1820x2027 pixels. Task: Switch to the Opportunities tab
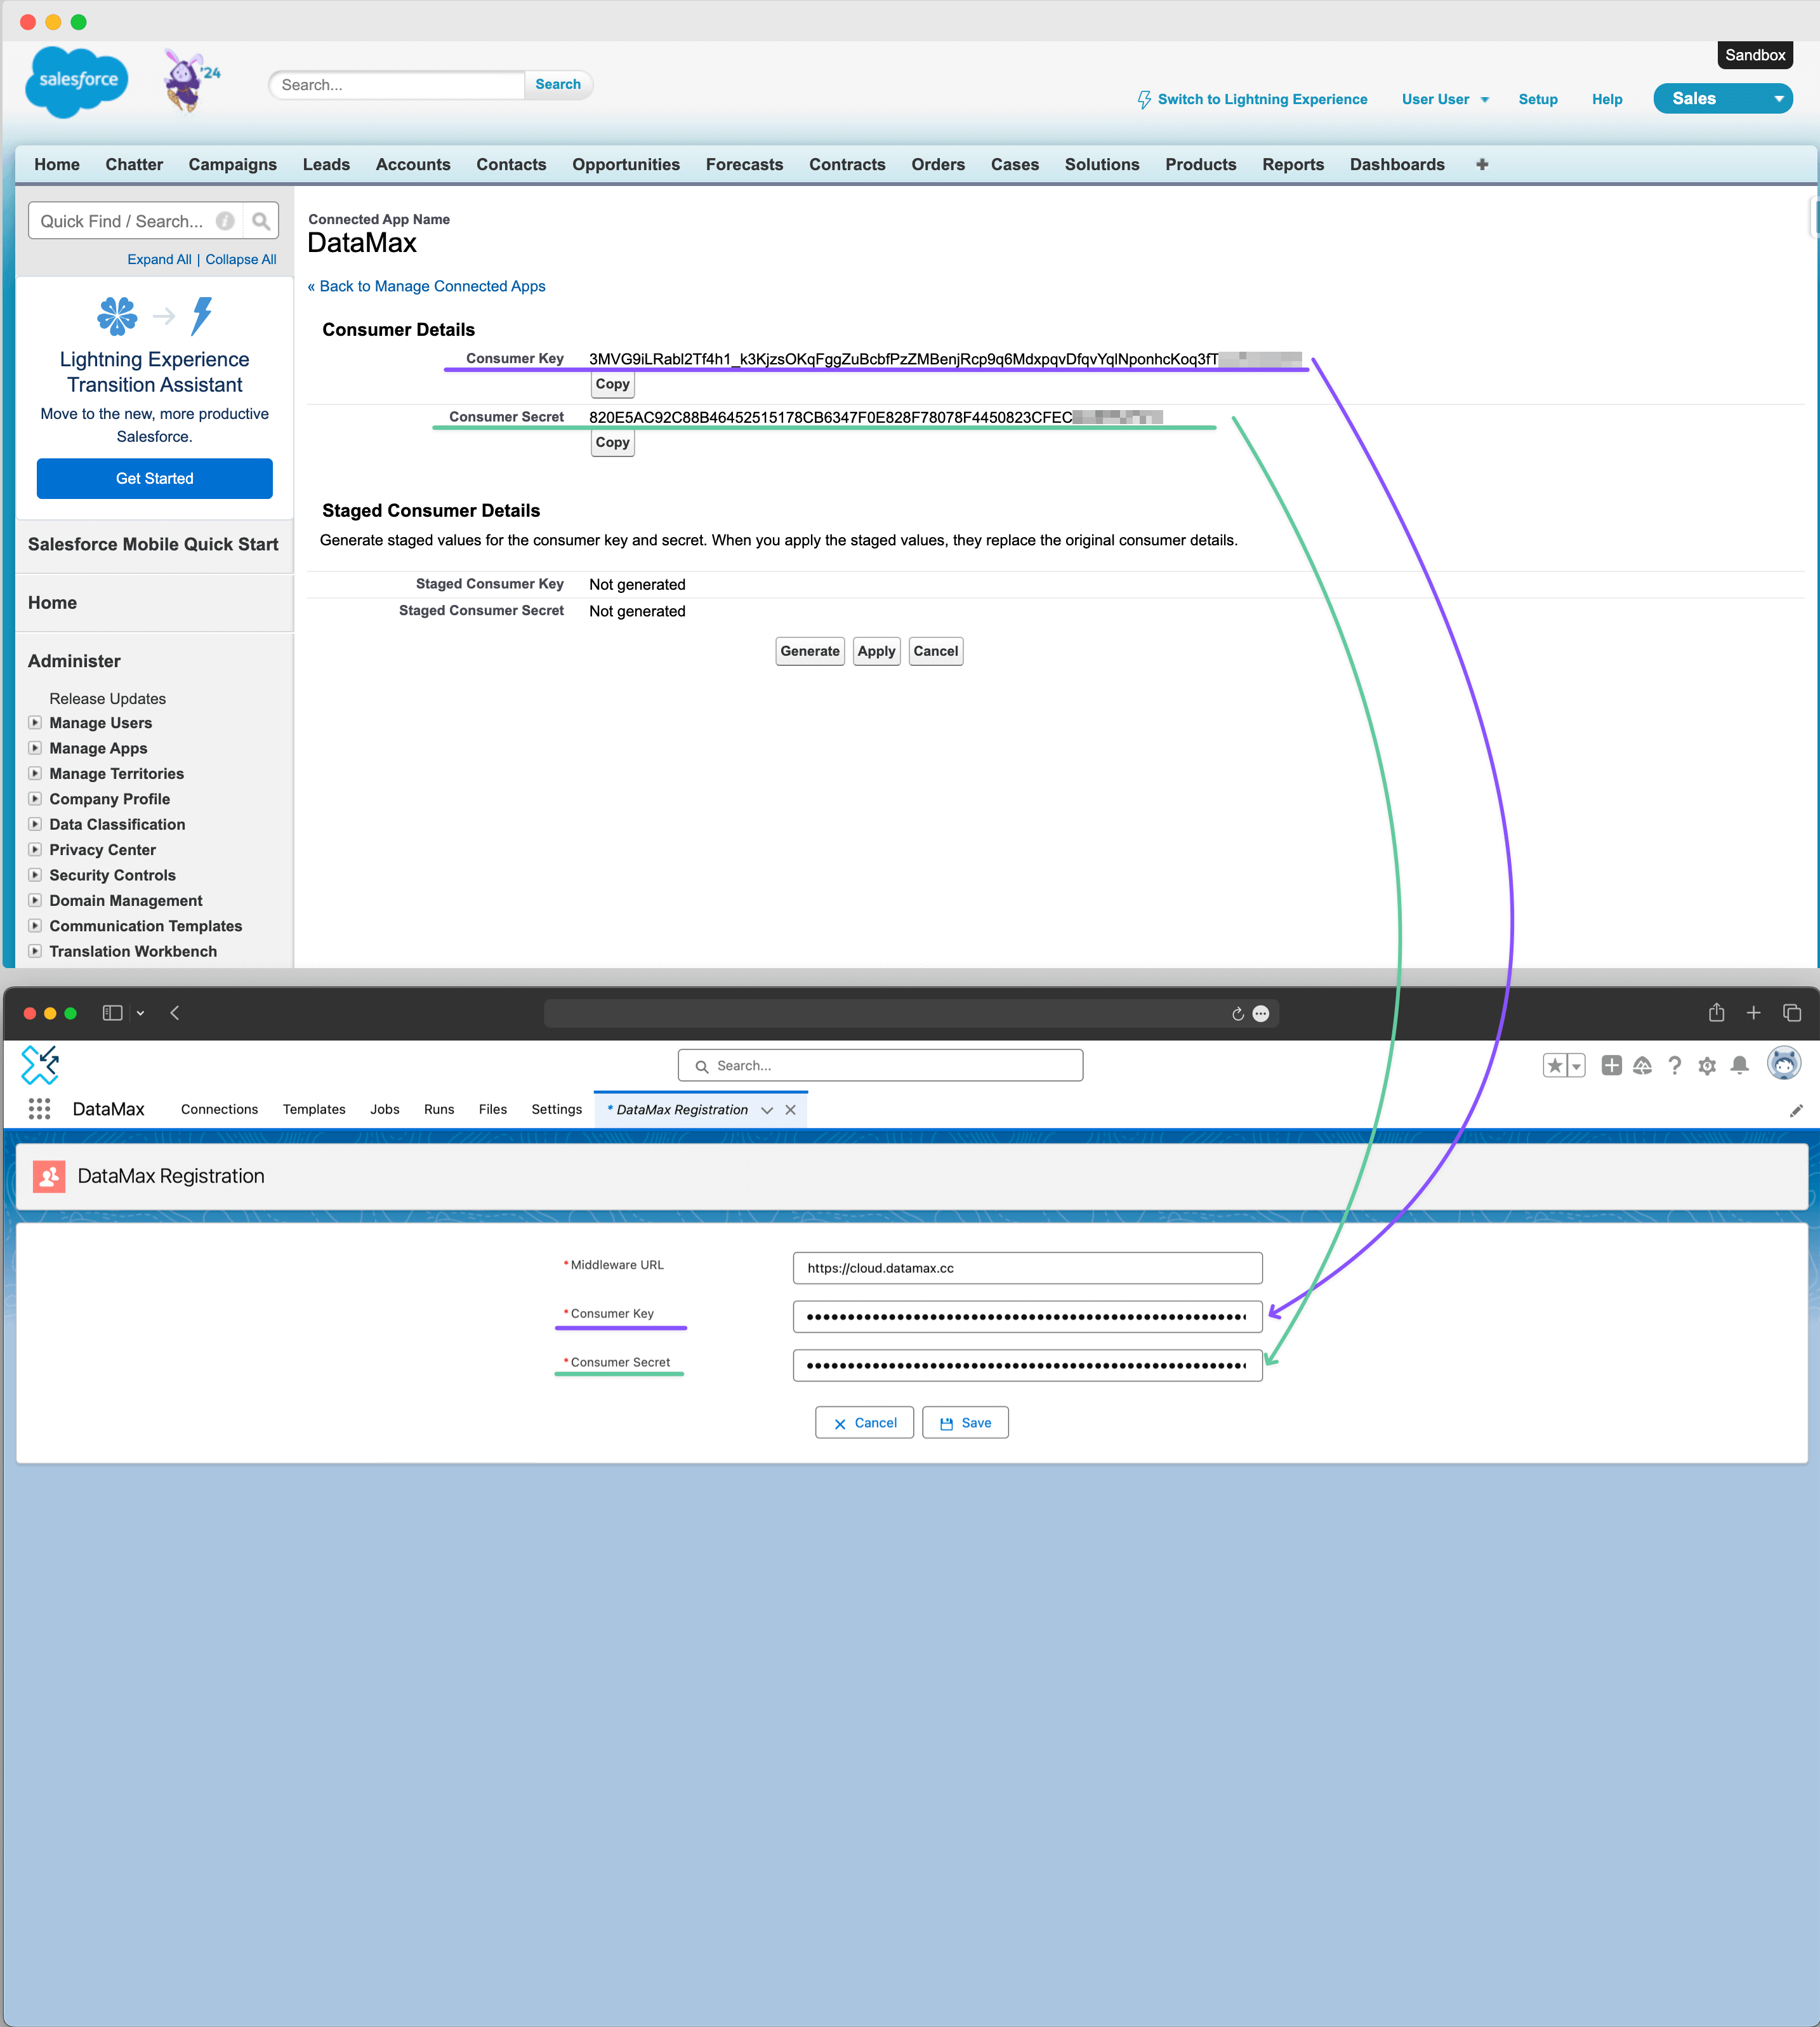(x=626, y=164)
